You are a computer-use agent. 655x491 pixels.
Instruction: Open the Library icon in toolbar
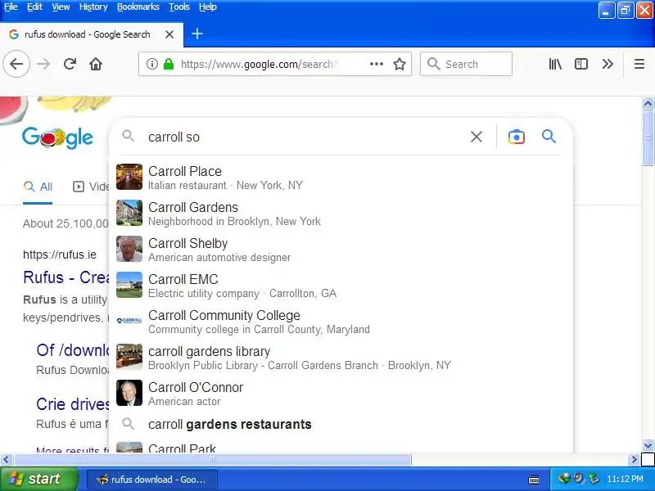point(555,64)
